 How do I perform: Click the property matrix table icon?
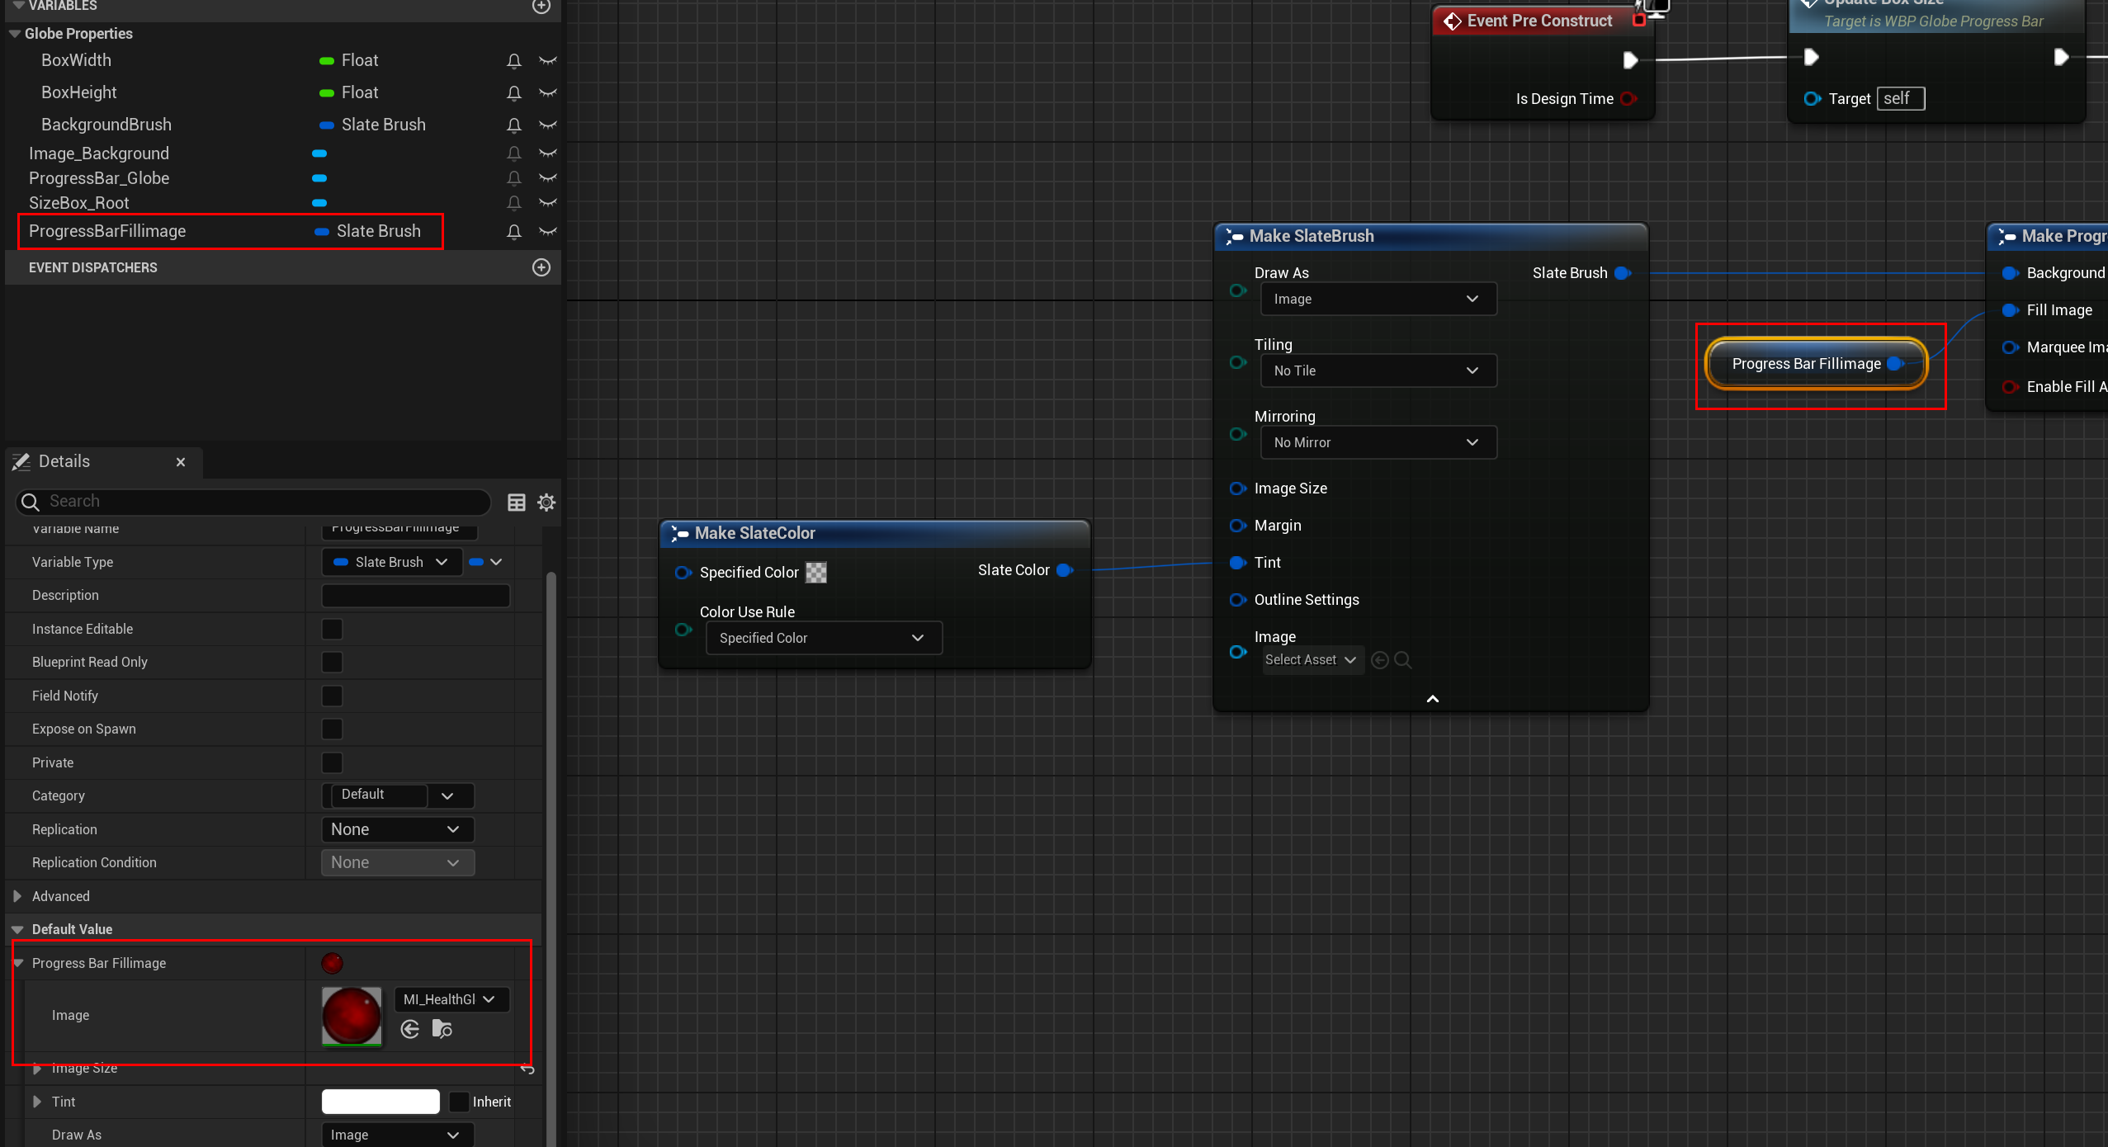coord(516,502)
